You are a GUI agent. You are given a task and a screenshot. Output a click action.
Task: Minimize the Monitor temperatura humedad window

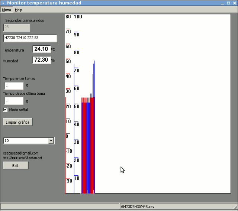222,3
